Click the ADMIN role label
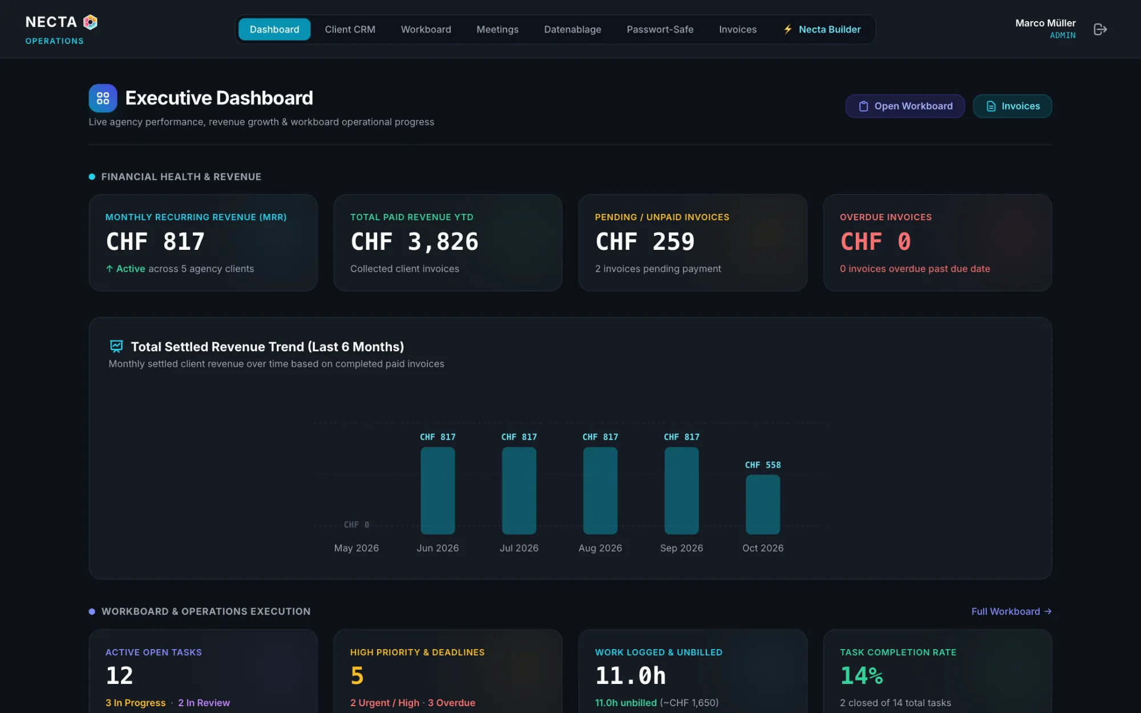1141x713 pixels. tap(1063, 35)
